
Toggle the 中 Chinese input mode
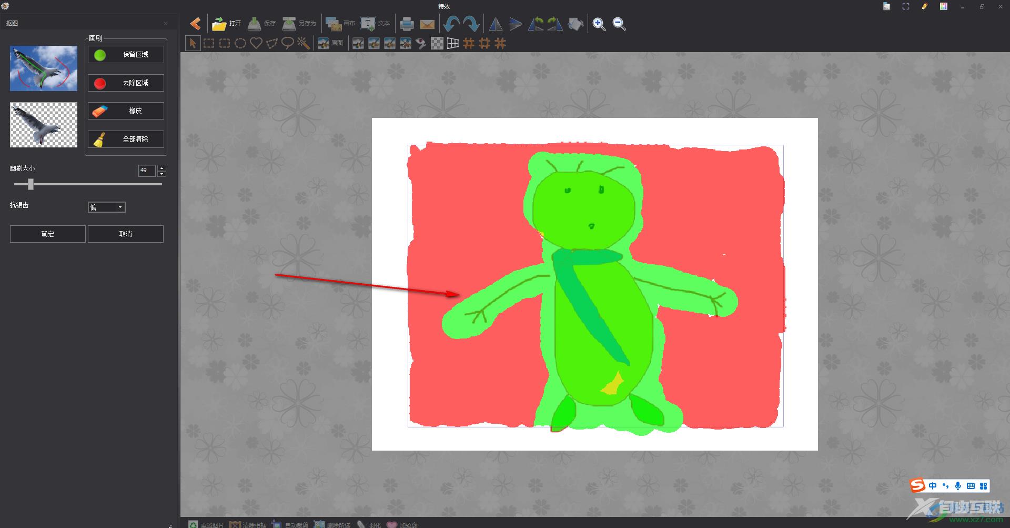coord(933,486)
